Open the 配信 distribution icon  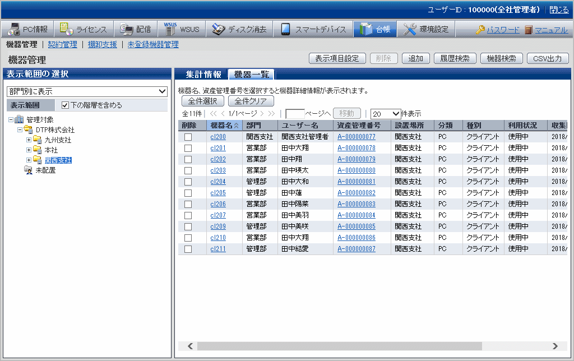tap(126, 29)
